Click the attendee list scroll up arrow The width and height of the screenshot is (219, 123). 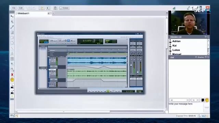pyautogui.click(x=208, y=40)
